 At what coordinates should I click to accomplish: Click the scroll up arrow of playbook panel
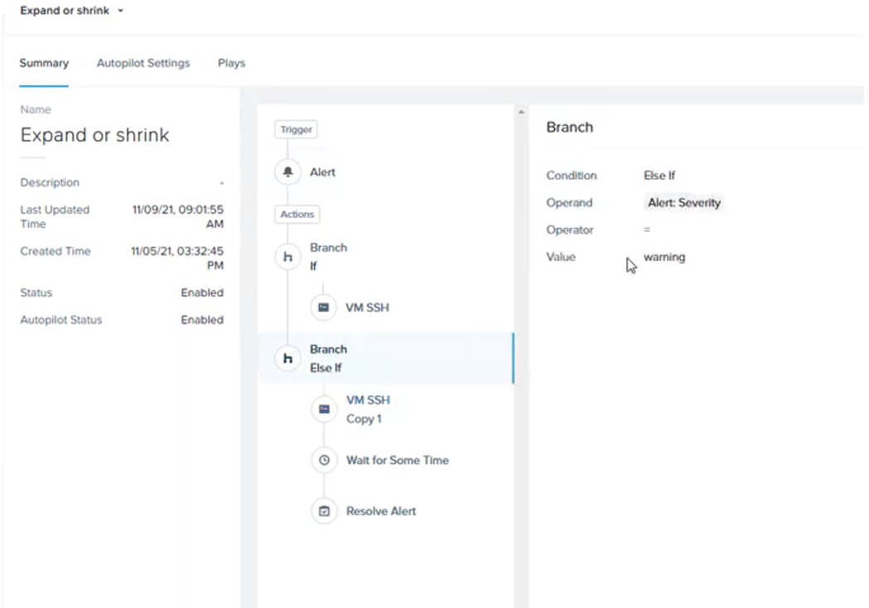point(521,112)
